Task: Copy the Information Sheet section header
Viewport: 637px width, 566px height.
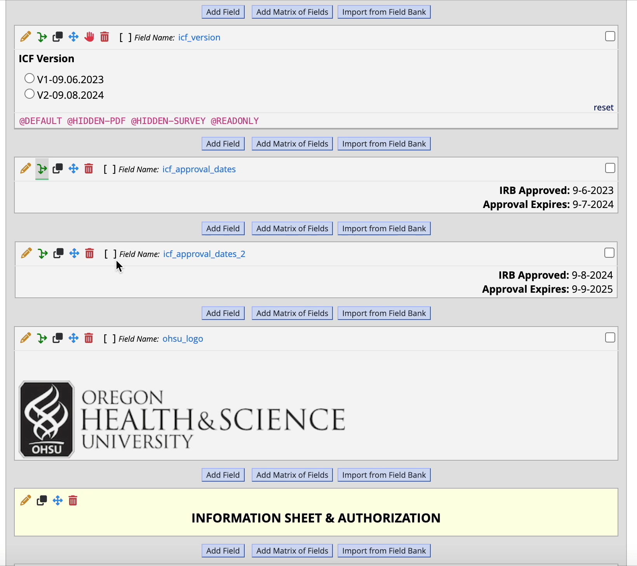Action: pyautogui.click(x=42, y=500)
